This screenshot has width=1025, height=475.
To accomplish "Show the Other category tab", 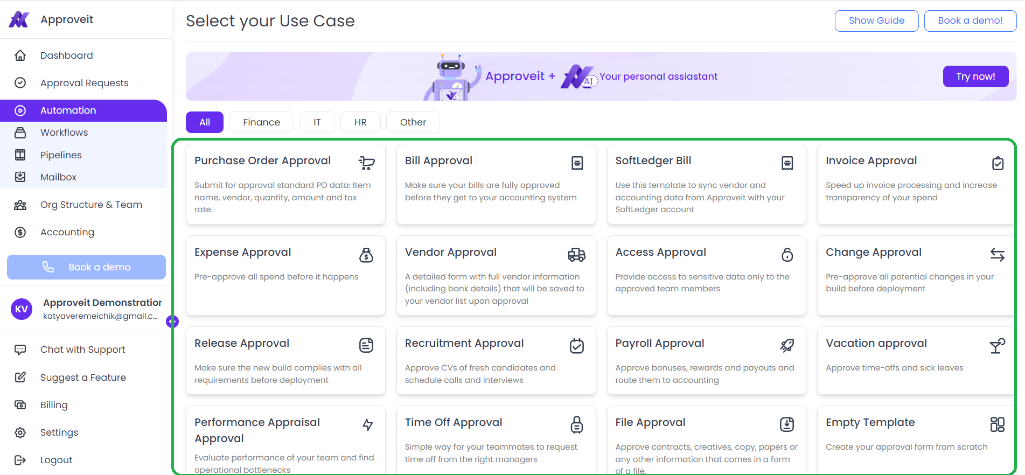I will click(x=413, y=122).
